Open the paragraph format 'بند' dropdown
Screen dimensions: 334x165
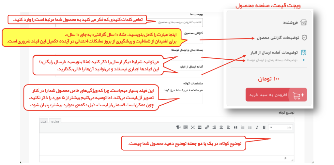281,127
